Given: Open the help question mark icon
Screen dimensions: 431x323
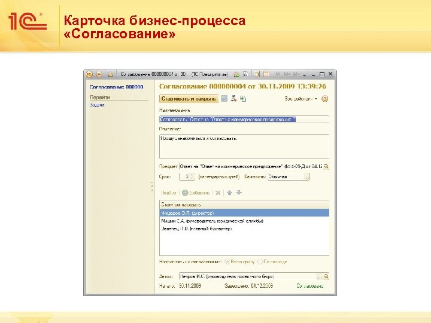Looking at the screenshot, I should tap(324, 99).
